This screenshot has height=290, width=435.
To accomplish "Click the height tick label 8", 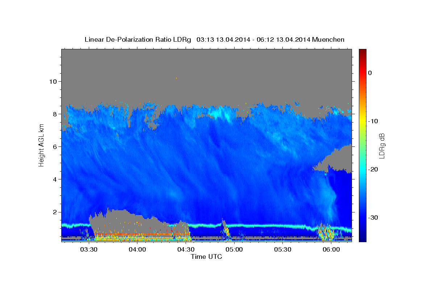I will click(55, 114).
